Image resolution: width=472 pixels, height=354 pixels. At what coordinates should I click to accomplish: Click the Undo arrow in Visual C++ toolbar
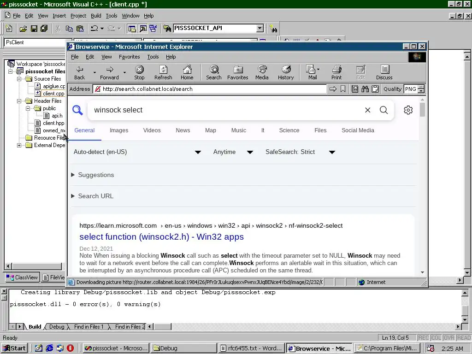(x=94, y=29)
